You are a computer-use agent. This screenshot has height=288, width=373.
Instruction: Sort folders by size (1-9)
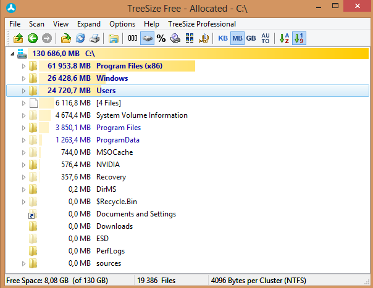pos(299,38)
